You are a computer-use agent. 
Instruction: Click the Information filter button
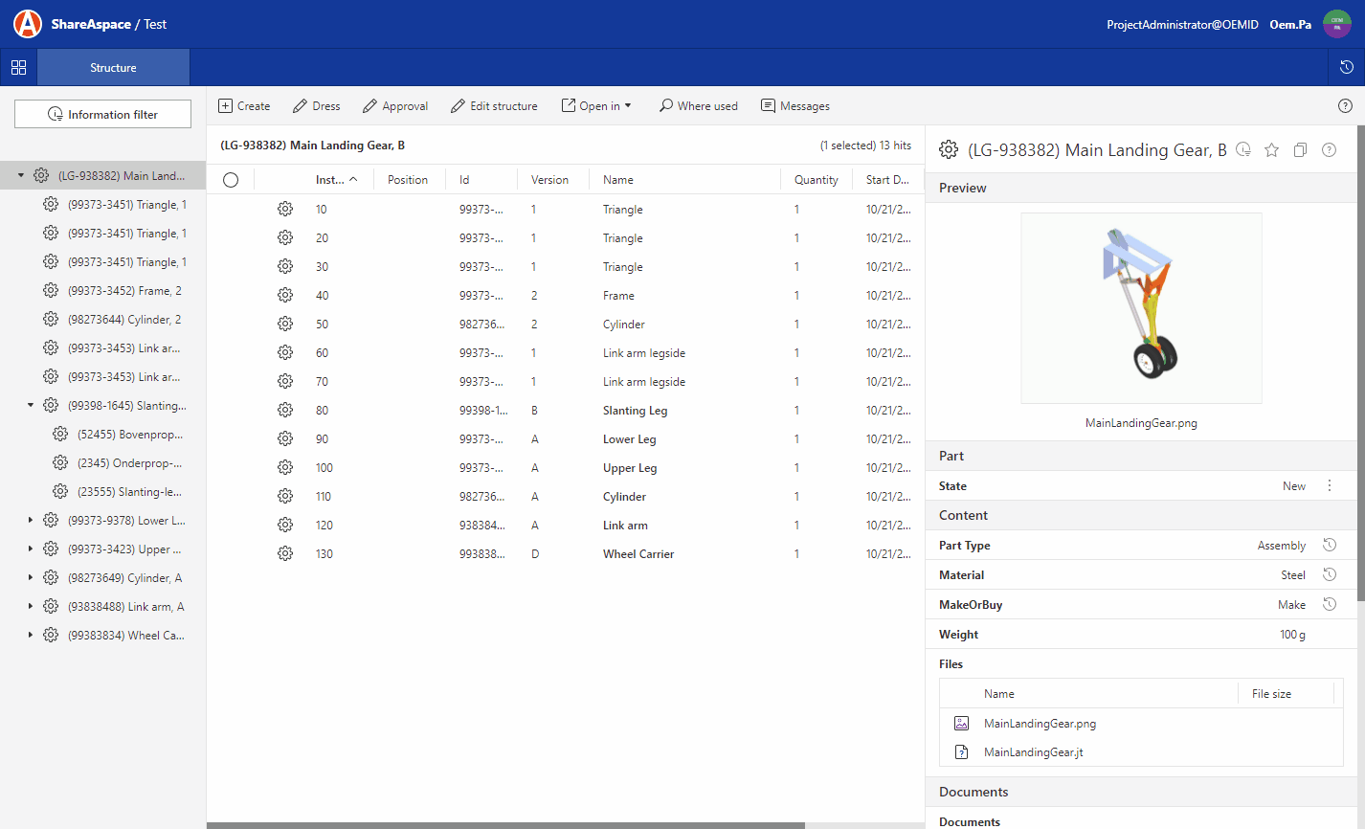[x=102, y=115]
